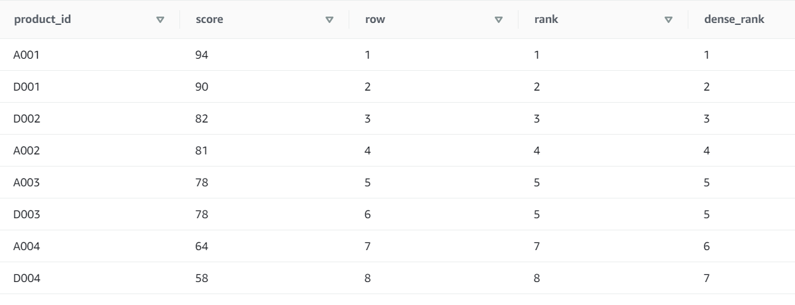795x305 pixels.
Task: Click the score column header label
Action: pyautogui.click(x=209, y=20)
